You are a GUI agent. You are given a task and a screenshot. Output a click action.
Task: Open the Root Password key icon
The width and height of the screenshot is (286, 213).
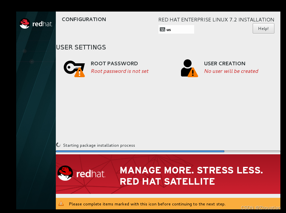coord(74,69)
